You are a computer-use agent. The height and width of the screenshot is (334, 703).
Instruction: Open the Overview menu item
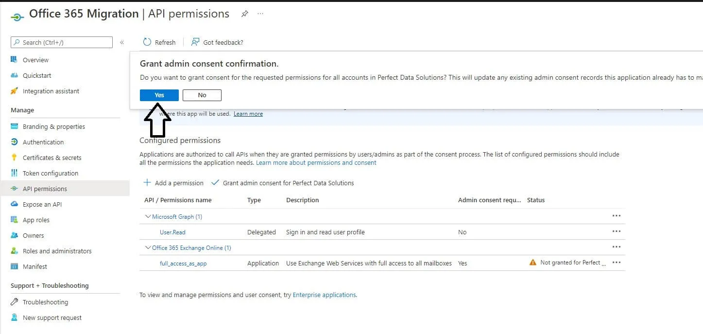click(35, 60)
